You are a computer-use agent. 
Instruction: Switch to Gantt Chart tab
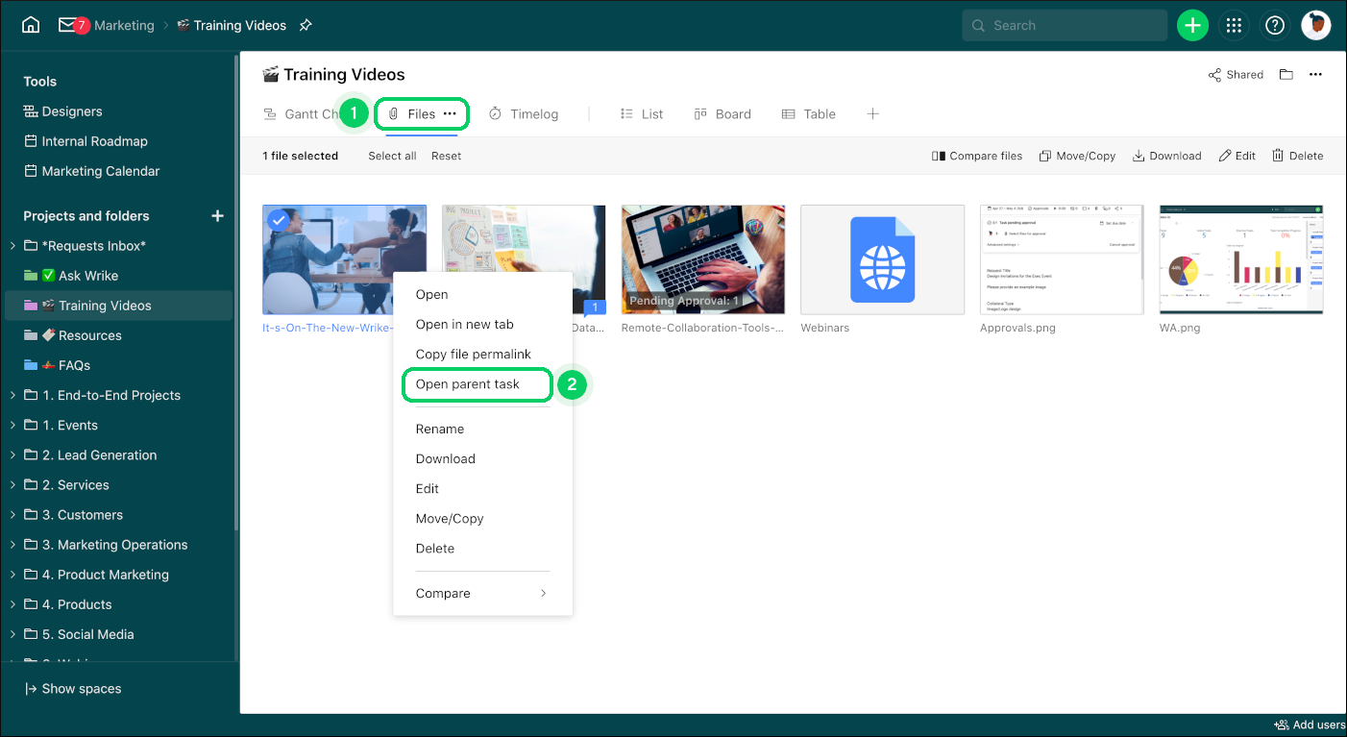pos(303,113)
